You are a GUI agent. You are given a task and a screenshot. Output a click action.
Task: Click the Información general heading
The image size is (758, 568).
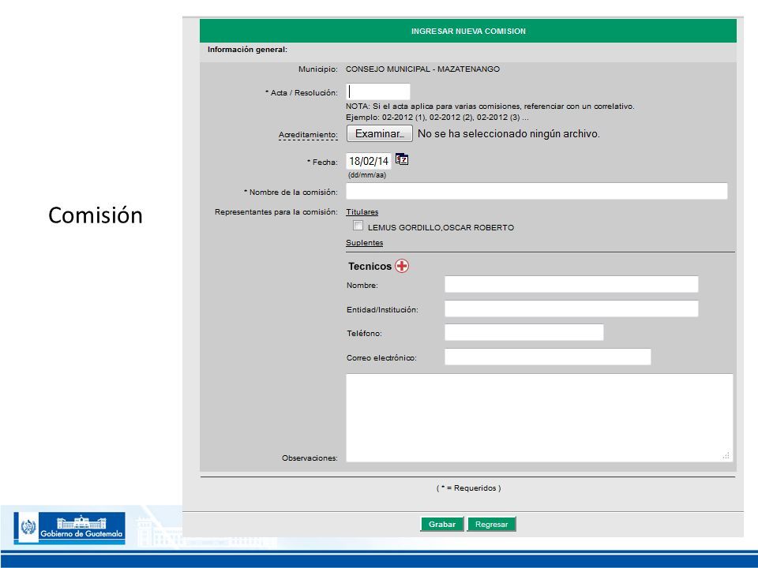click(247, 49)
